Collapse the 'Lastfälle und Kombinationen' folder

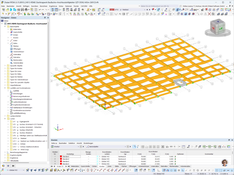point(5,88)
